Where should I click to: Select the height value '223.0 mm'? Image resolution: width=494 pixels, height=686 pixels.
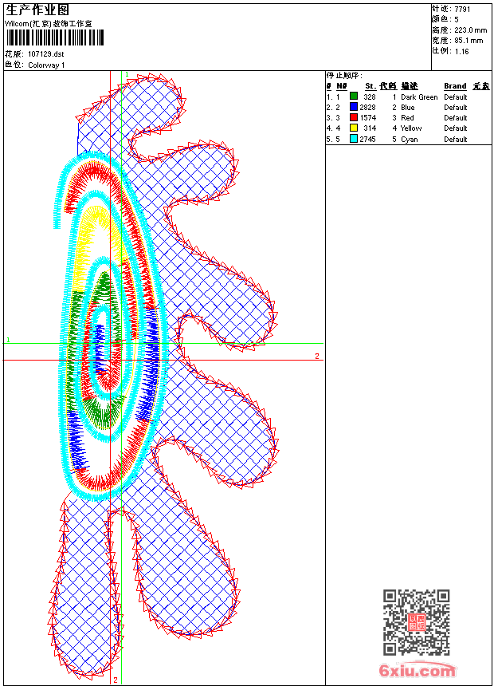(x=470, y=30)
